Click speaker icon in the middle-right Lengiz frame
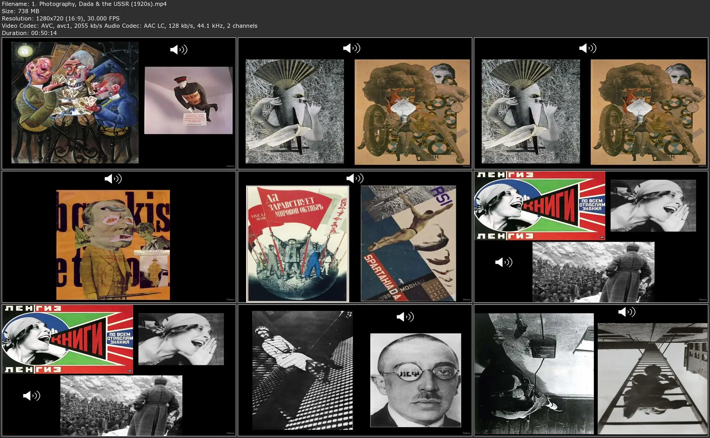The image size is (710, 438). pos(503,262)
